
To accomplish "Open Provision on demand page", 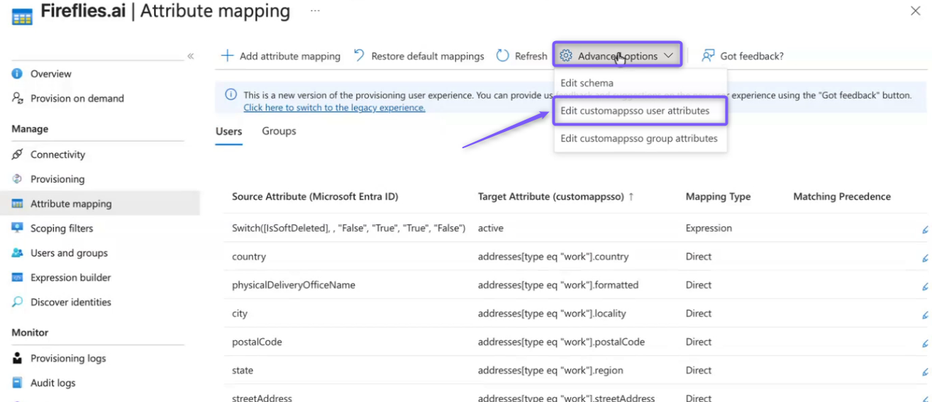I will point(77,98).
